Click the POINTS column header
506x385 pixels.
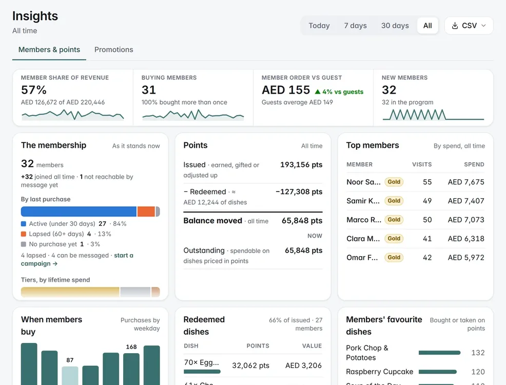pos(258,346)
